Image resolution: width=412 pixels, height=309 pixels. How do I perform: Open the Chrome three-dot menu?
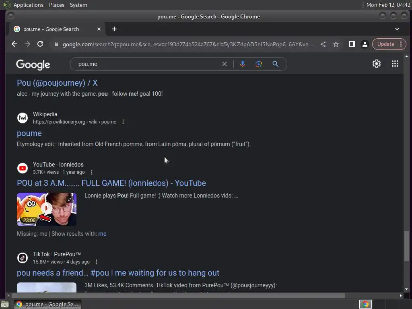pyautogui.click(x=401, y=44)
